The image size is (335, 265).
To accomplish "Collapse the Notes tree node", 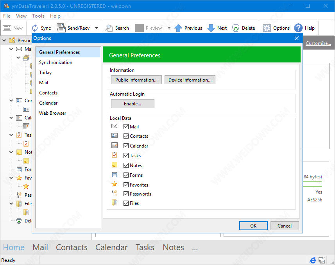I will [11, 152].
